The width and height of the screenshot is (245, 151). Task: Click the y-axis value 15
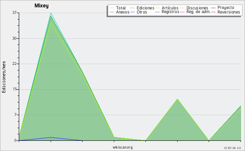tap(15, 89)
